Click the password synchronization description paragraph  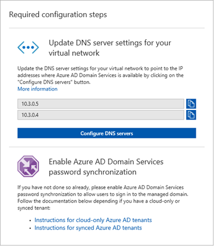pyautogui.click(x=103, y=198)
